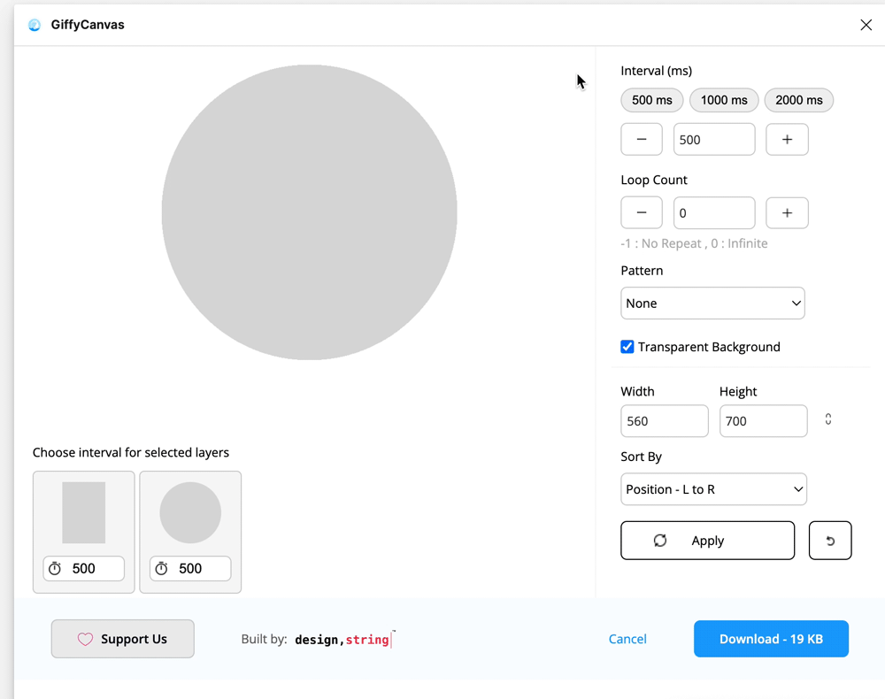Click the Cancel link
This screenshot has height=699, width=885.
627,639
